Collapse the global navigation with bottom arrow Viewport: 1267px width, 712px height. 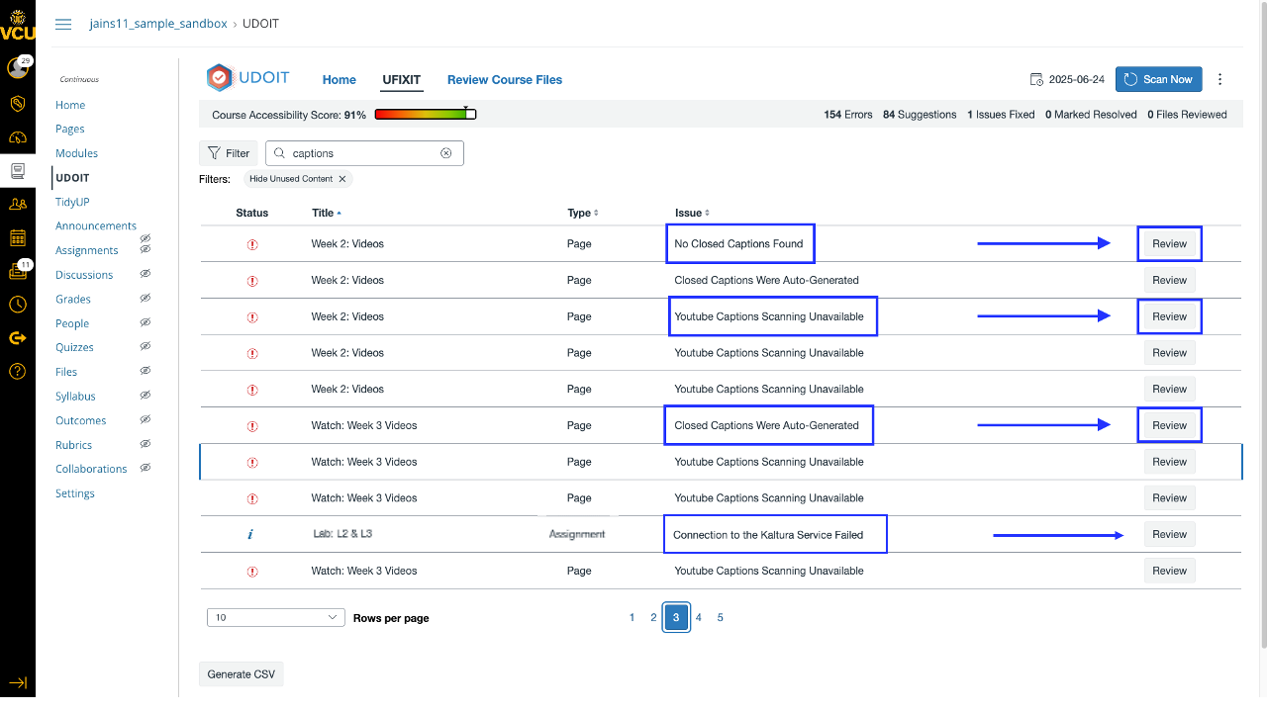pos(17,682)
